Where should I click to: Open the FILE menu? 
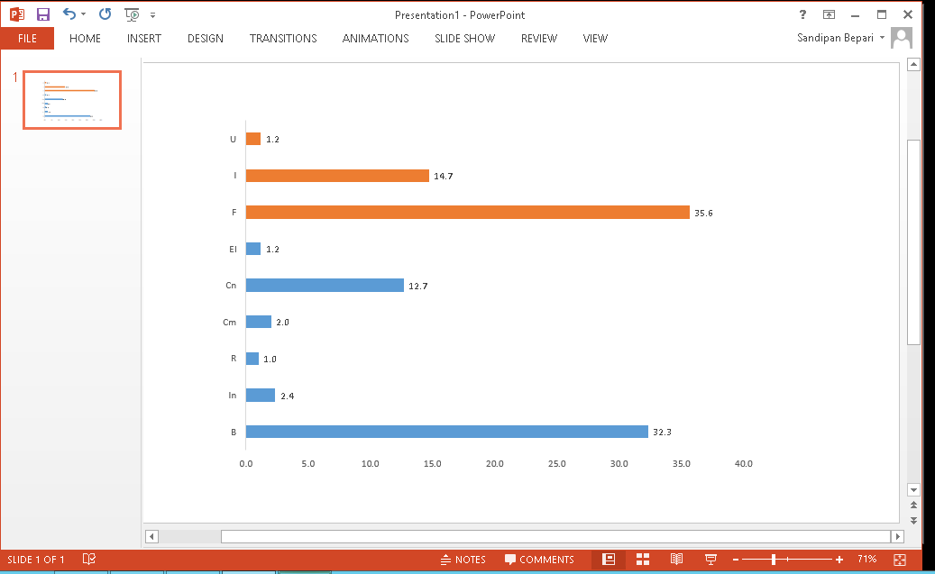tap(26, 38)
